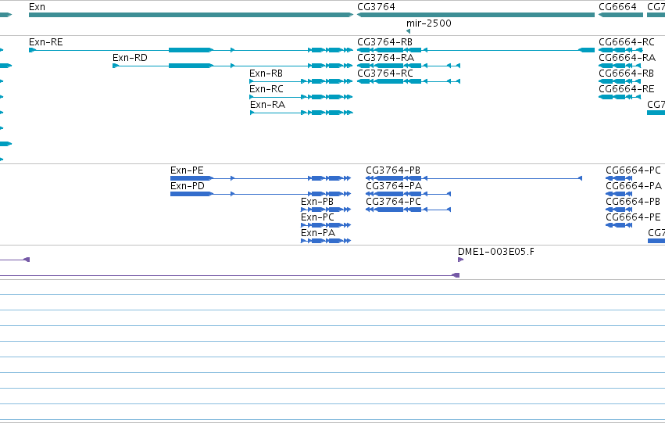The height and width of the screenshot is (423, 665).
Task: Click the CG6664-RE transcript label
Action: coord(627,89)
